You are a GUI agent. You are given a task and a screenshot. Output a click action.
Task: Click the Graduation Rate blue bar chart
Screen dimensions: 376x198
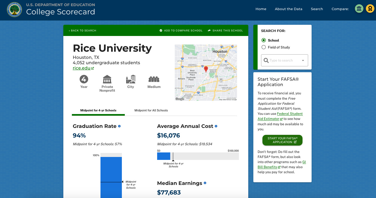coord(111,177)
